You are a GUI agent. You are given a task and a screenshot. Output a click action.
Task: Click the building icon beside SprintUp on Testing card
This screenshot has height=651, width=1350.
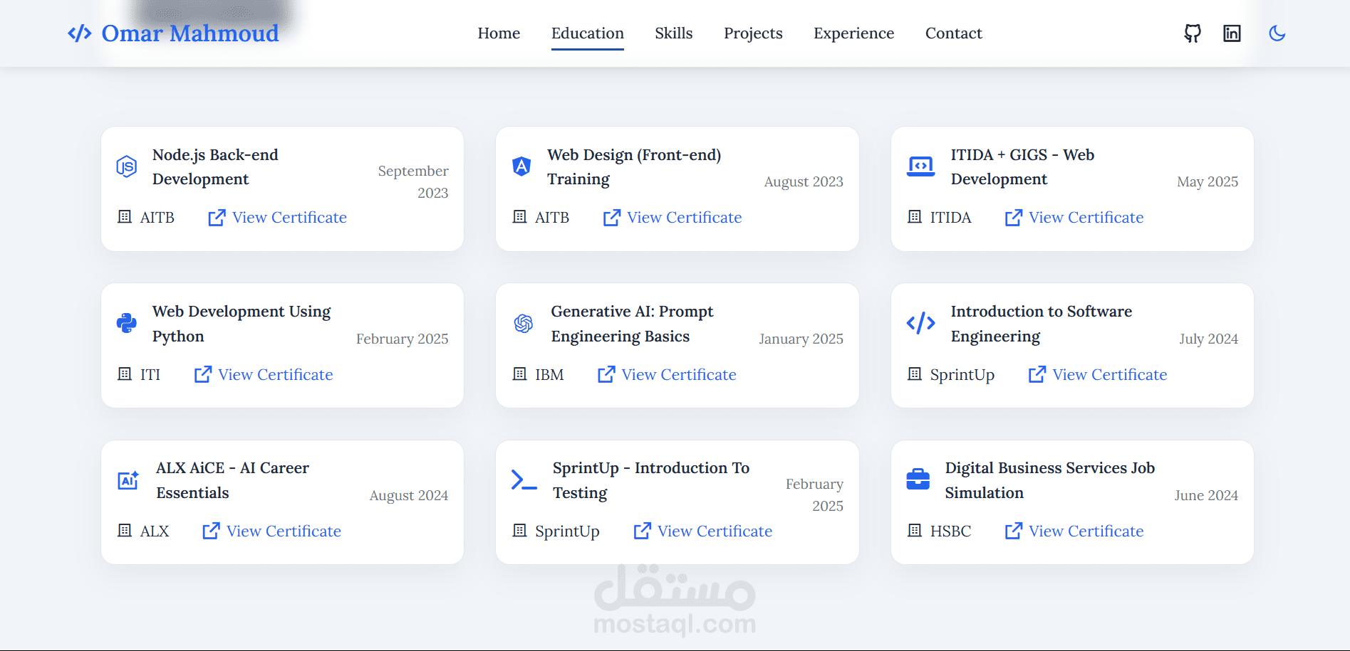click(x=520, y=530)
